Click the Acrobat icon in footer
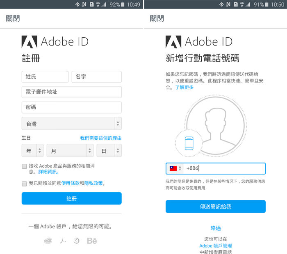This screenshot has height=254, width=287. 63,240
